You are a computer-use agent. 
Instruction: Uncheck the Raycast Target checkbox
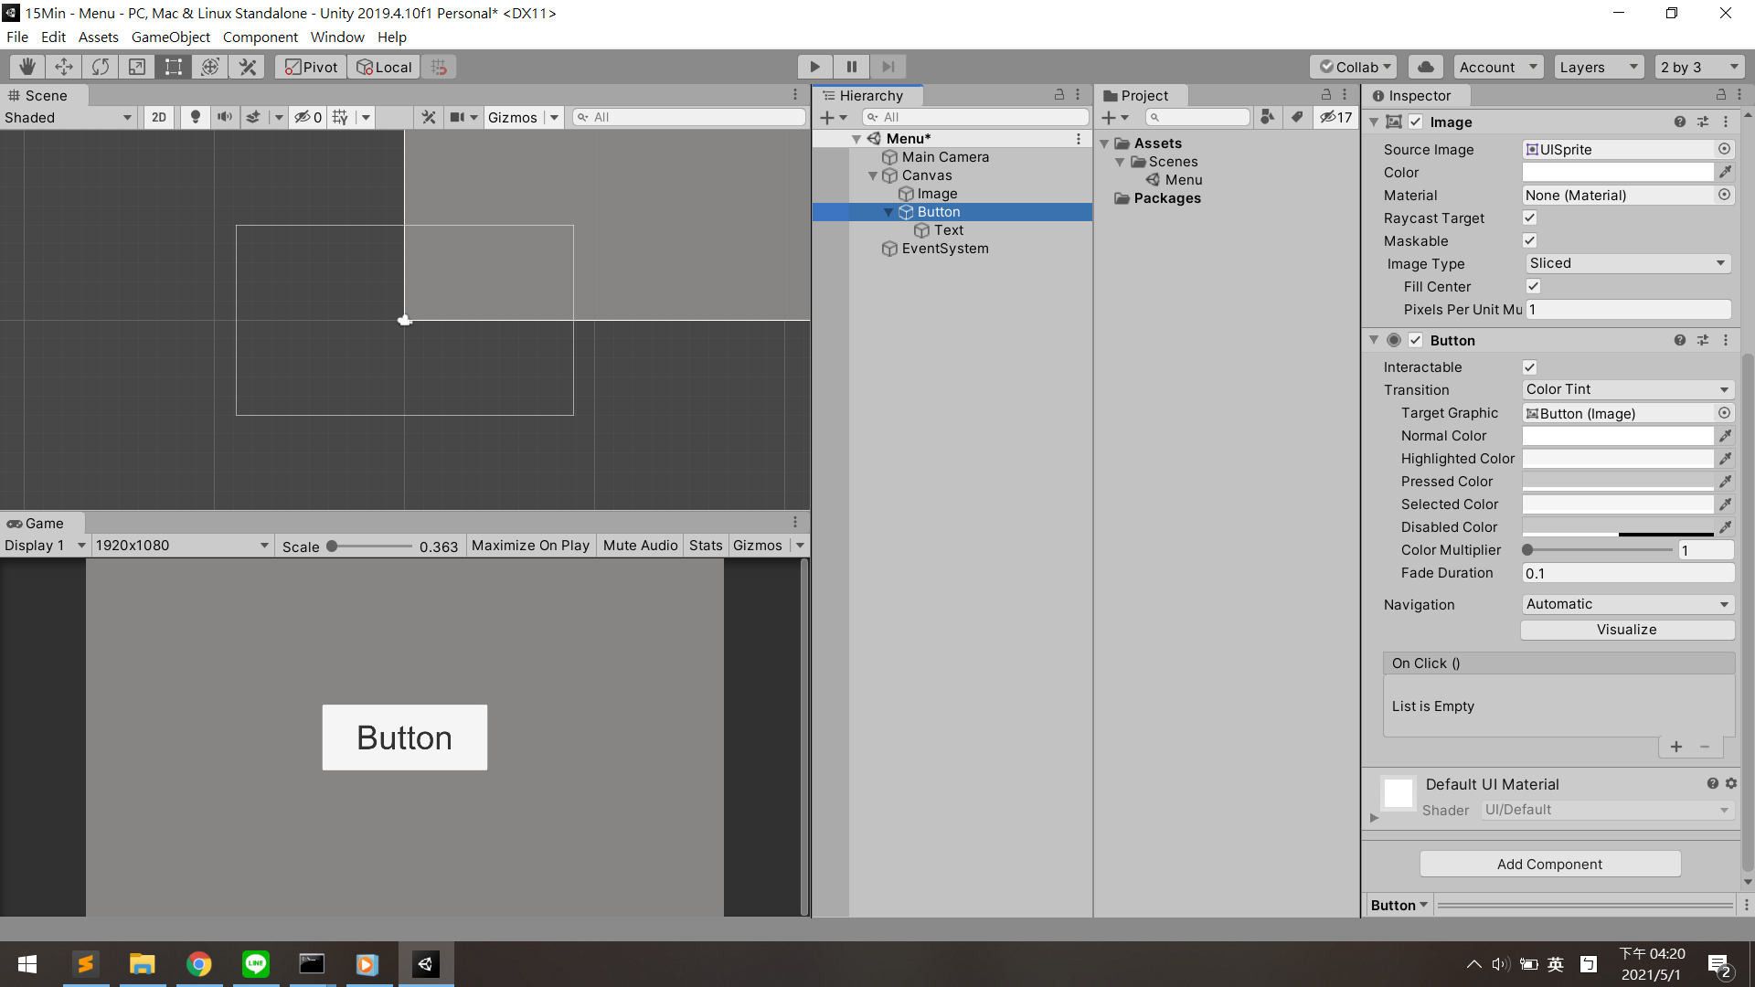tap(1529, 218)
